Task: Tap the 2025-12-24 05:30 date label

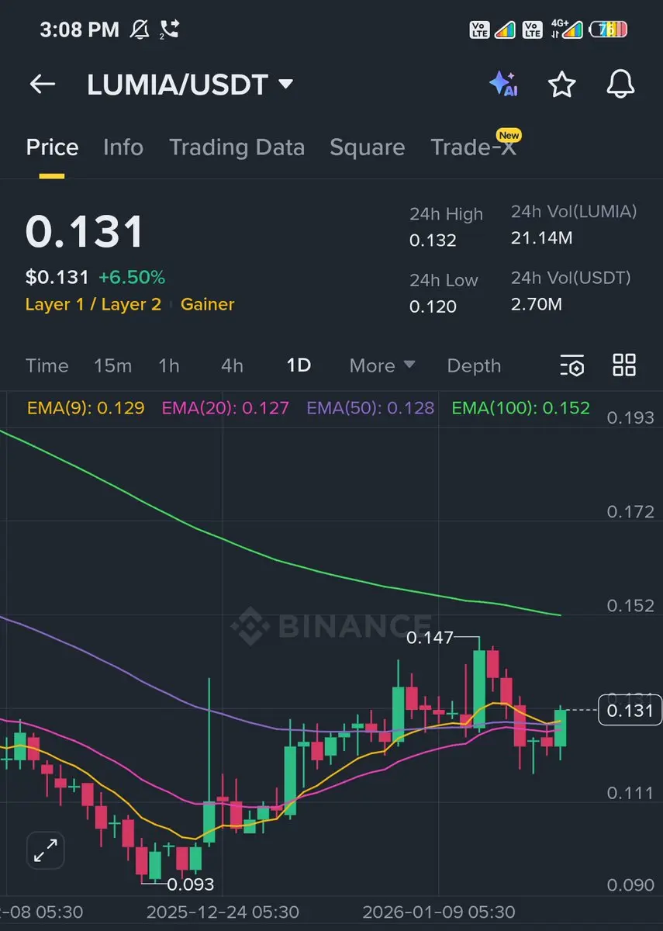Action: (x=223, y=911)
